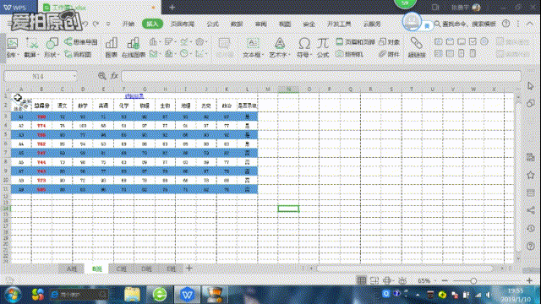Activate the camera tool
The image size is (541, 304).
coord(349,54)
